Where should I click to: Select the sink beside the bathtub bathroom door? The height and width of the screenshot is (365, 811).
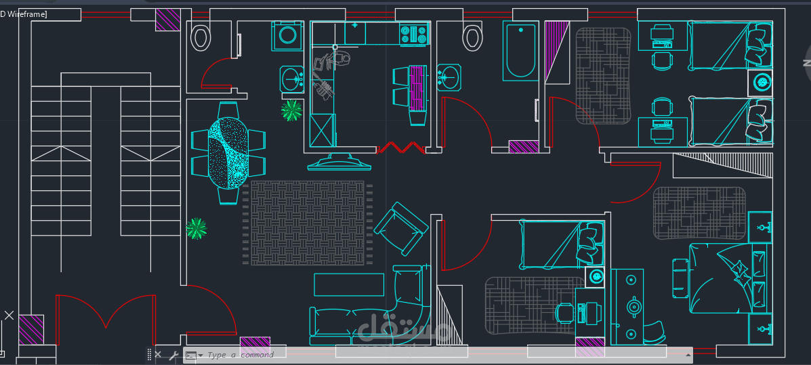tap(449, 77)
